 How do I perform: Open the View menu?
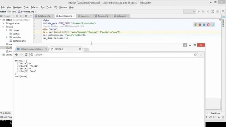pos(9,7)
